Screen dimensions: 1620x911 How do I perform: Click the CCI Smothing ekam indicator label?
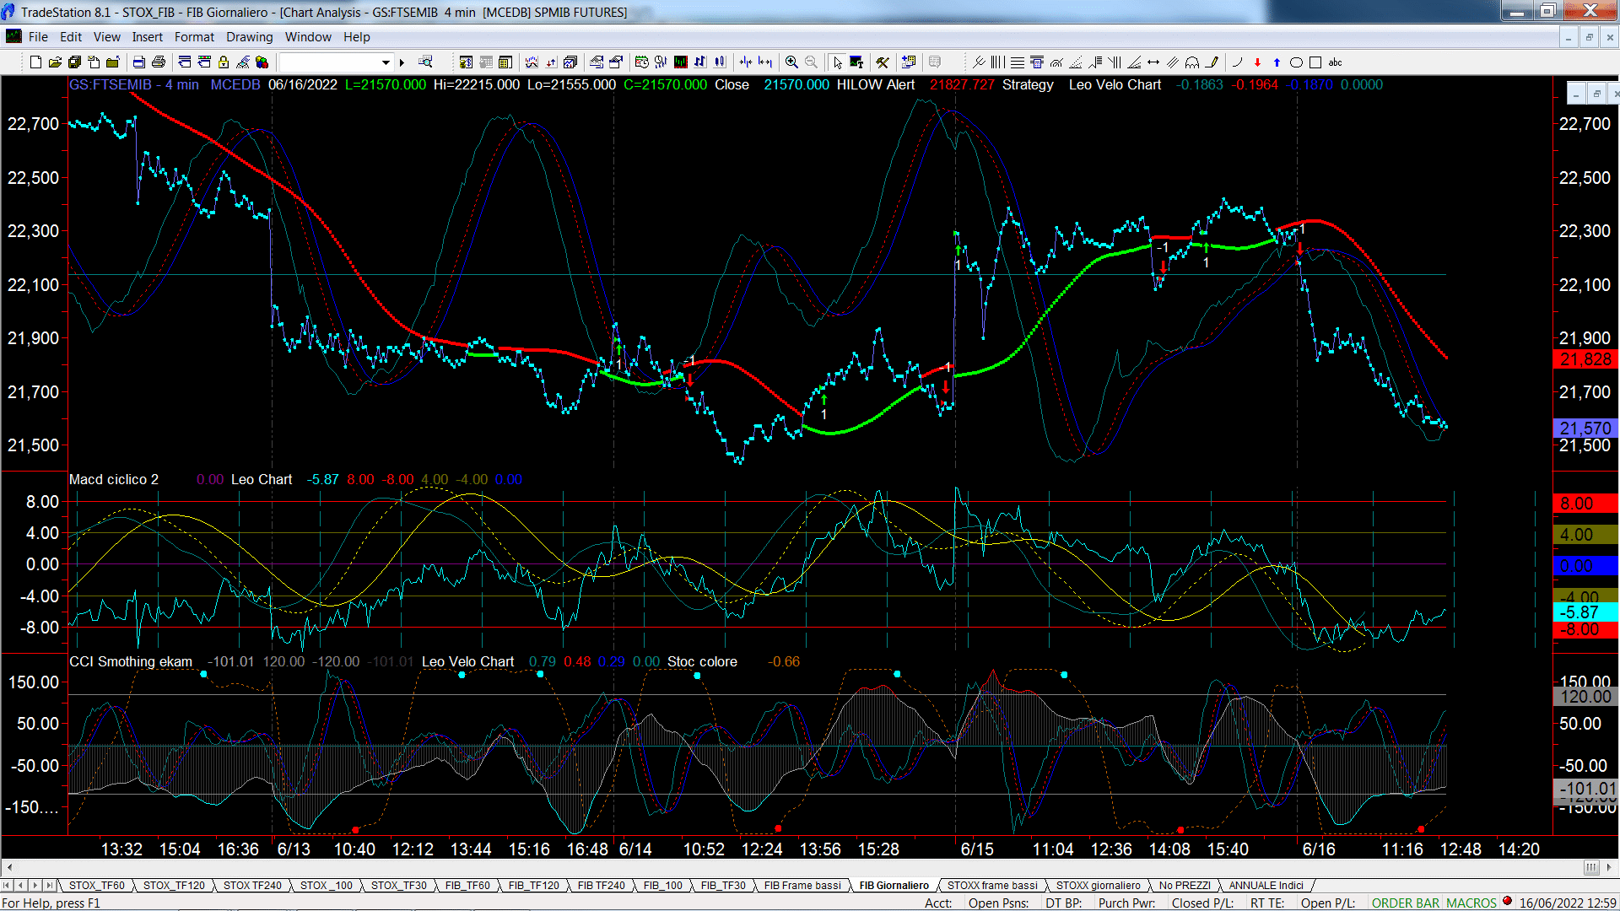click(131, 662)
